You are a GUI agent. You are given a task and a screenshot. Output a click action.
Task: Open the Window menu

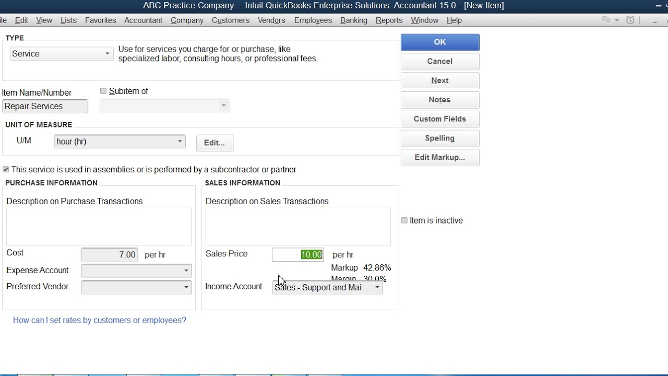coord(424,20)
